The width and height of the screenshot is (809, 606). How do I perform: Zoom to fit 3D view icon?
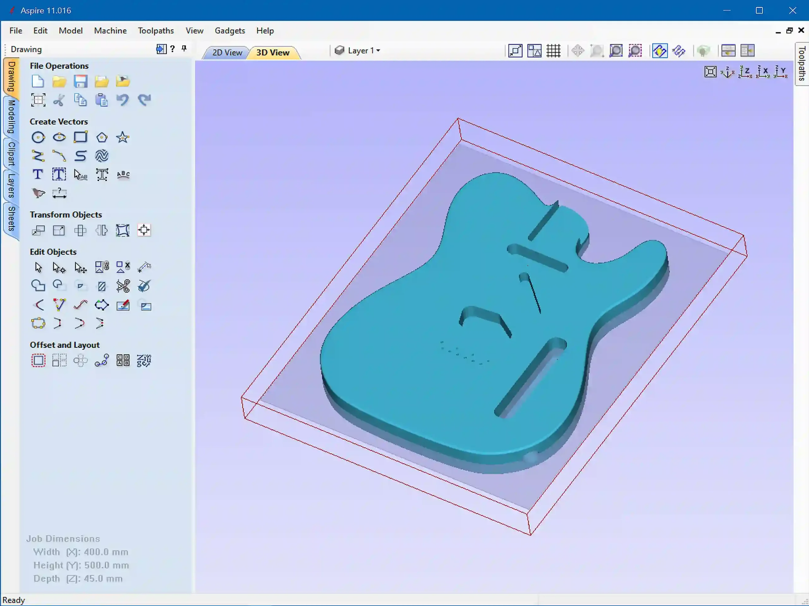click(x=710, y=72)
